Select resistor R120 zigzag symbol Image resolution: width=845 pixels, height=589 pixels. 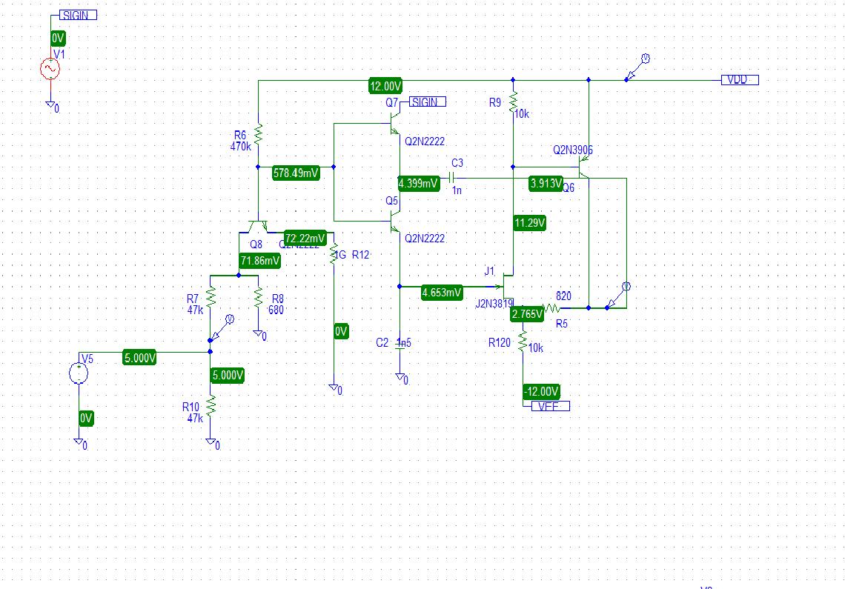(523, 341)
